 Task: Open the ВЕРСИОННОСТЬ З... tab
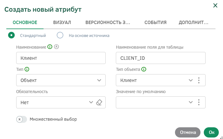(x=108, y=23)
